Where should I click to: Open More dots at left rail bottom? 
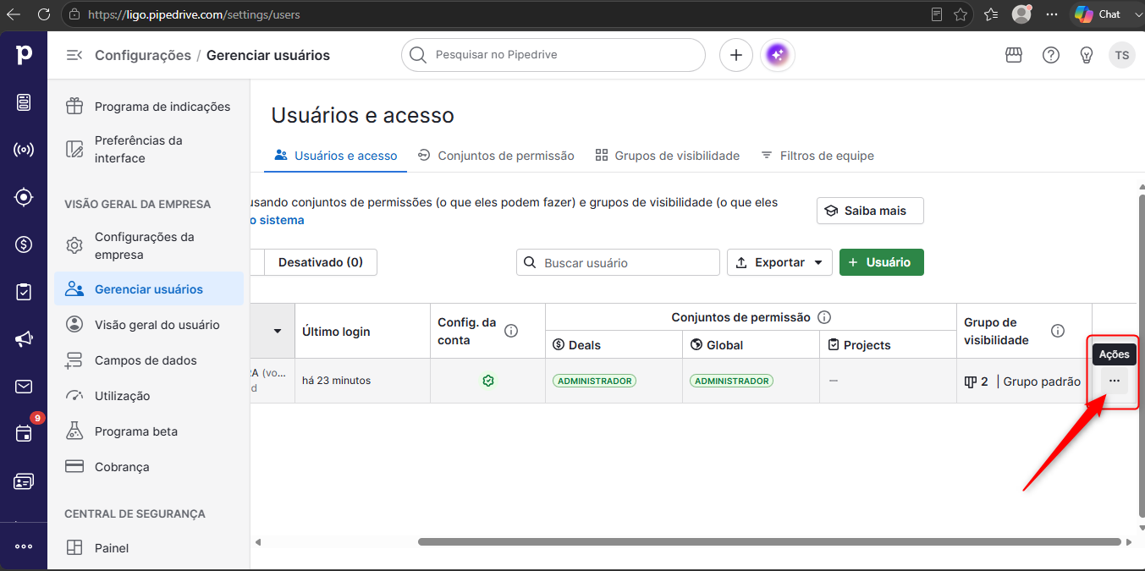pyautogui.click(x=24, y=546)
